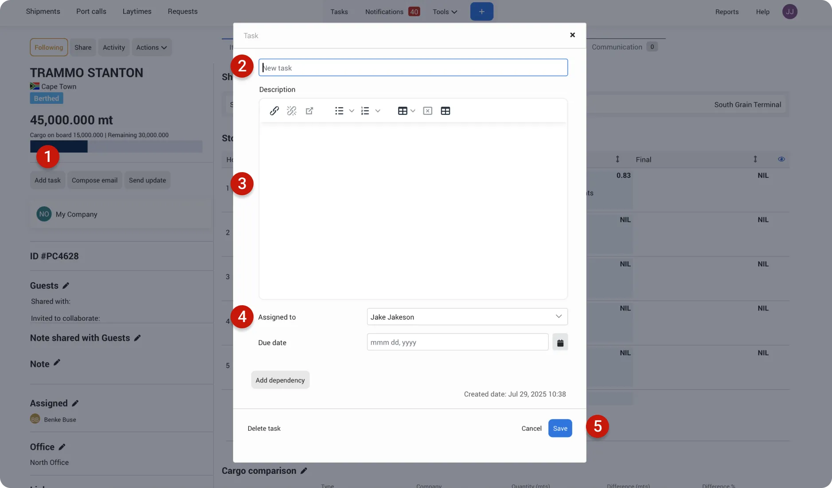
Task: Click Compose email button
Action: coord(95,181)
